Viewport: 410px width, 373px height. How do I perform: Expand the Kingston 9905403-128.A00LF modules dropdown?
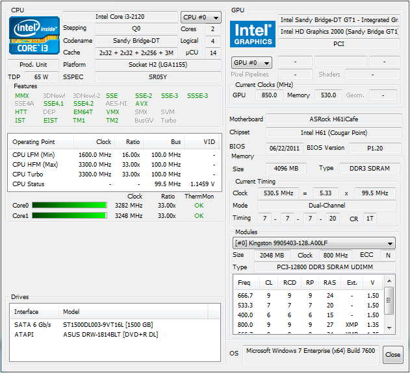pyautogui.click(x=314, y=243)
